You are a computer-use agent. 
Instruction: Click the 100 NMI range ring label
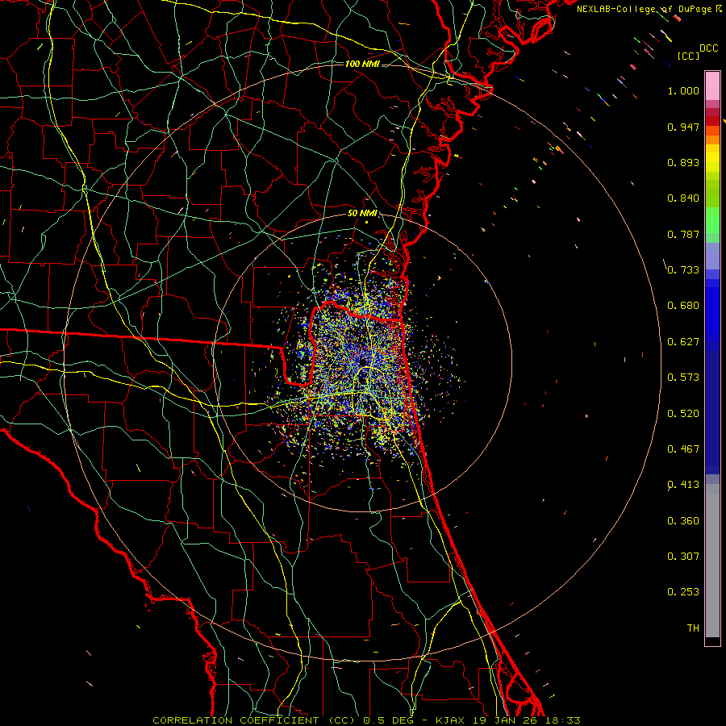(x=362, y=64)
